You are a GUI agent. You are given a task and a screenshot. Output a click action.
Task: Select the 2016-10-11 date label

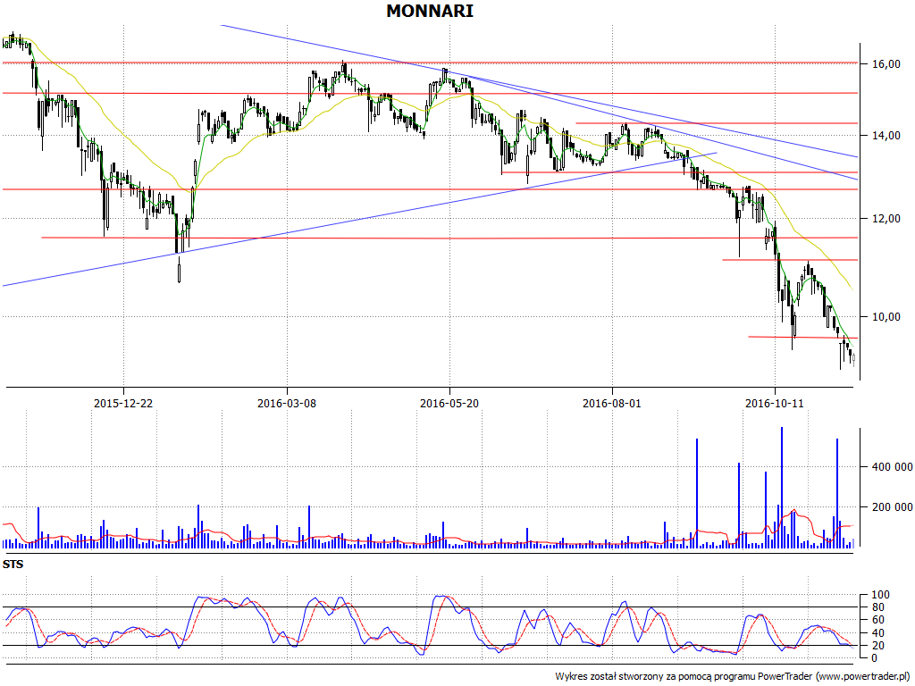775,403
